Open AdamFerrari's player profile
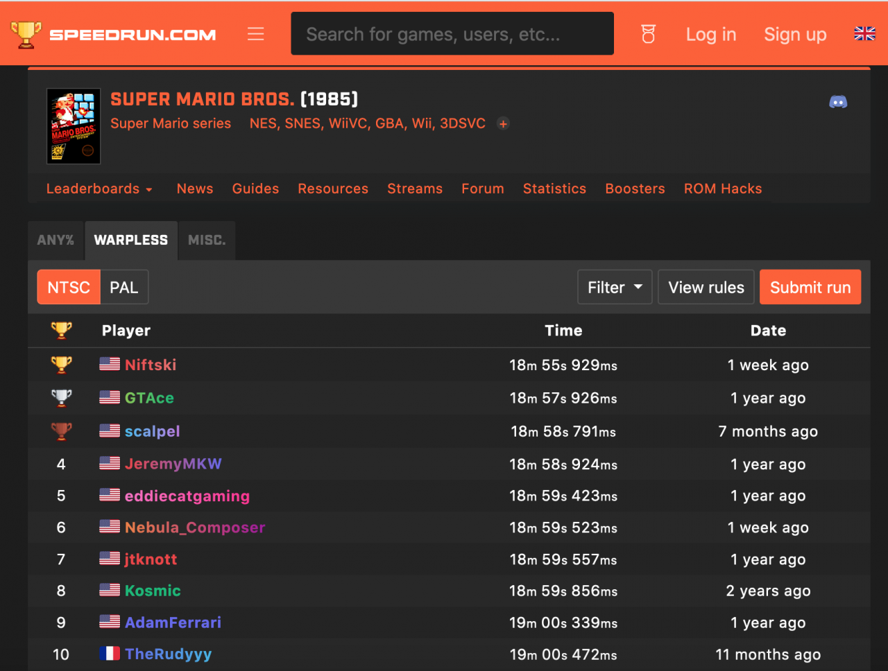This screenshot has width=888, height=671. 173,622
